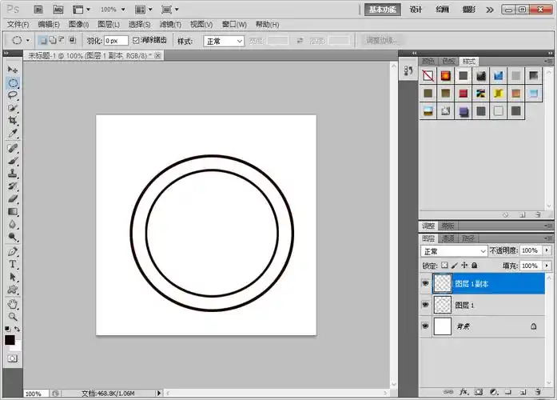Toggle the 消除锯齿 anti-alias checkbox
The image size is (557, 400).
(136, 40)
